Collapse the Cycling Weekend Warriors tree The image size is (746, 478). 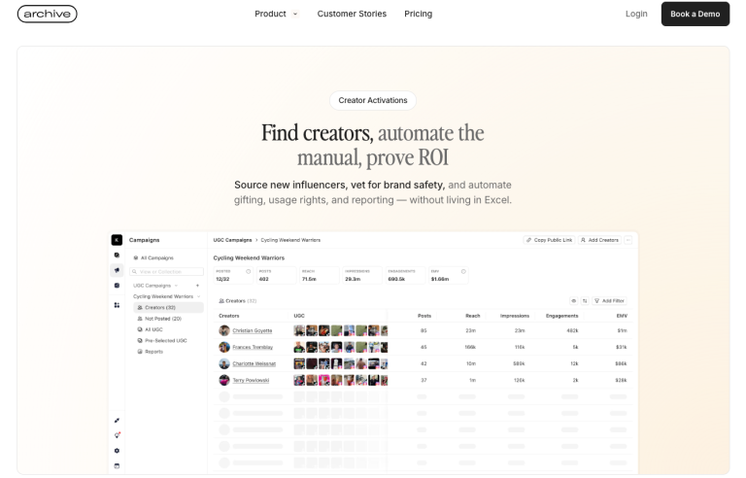pyautogui.click(x=198, y=296)
